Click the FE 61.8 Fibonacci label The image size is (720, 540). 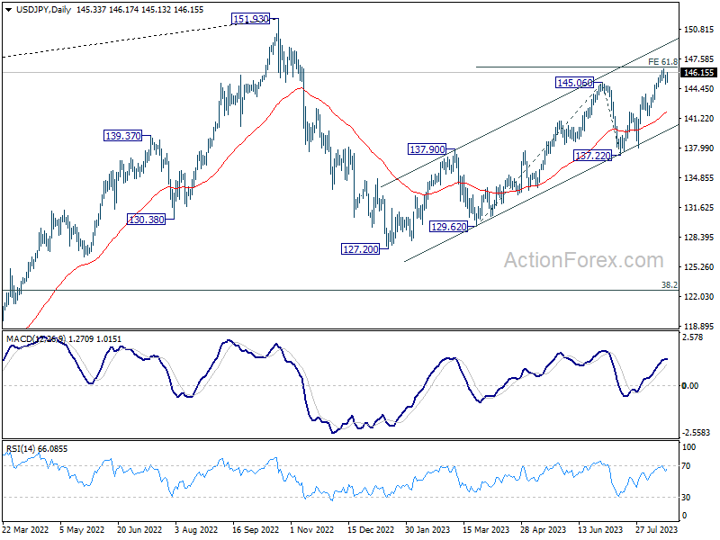tap(662, 61)
